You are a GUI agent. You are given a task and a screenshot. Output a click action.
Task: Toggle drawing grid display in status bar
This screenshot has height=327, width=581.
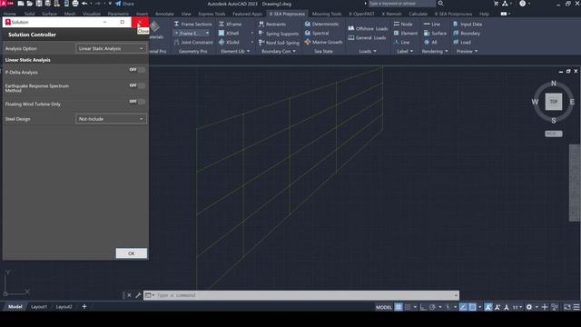click(x=399, y=307)
